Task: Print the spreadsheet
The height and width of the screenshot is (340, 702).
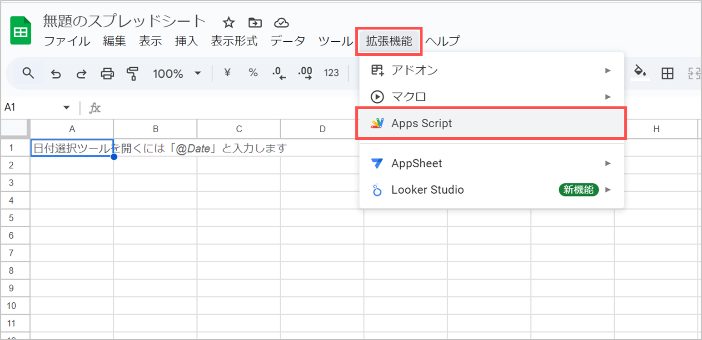Action: (107, 74)
